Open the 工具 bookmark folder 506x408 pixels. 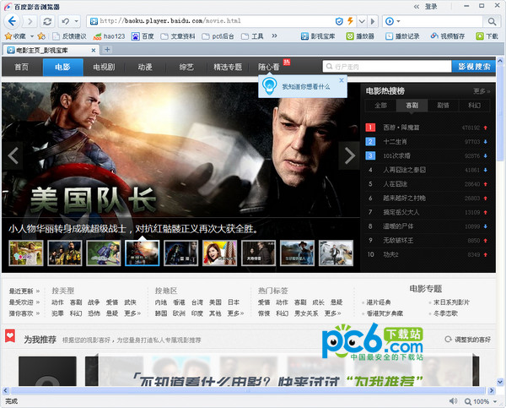point(252,36)
